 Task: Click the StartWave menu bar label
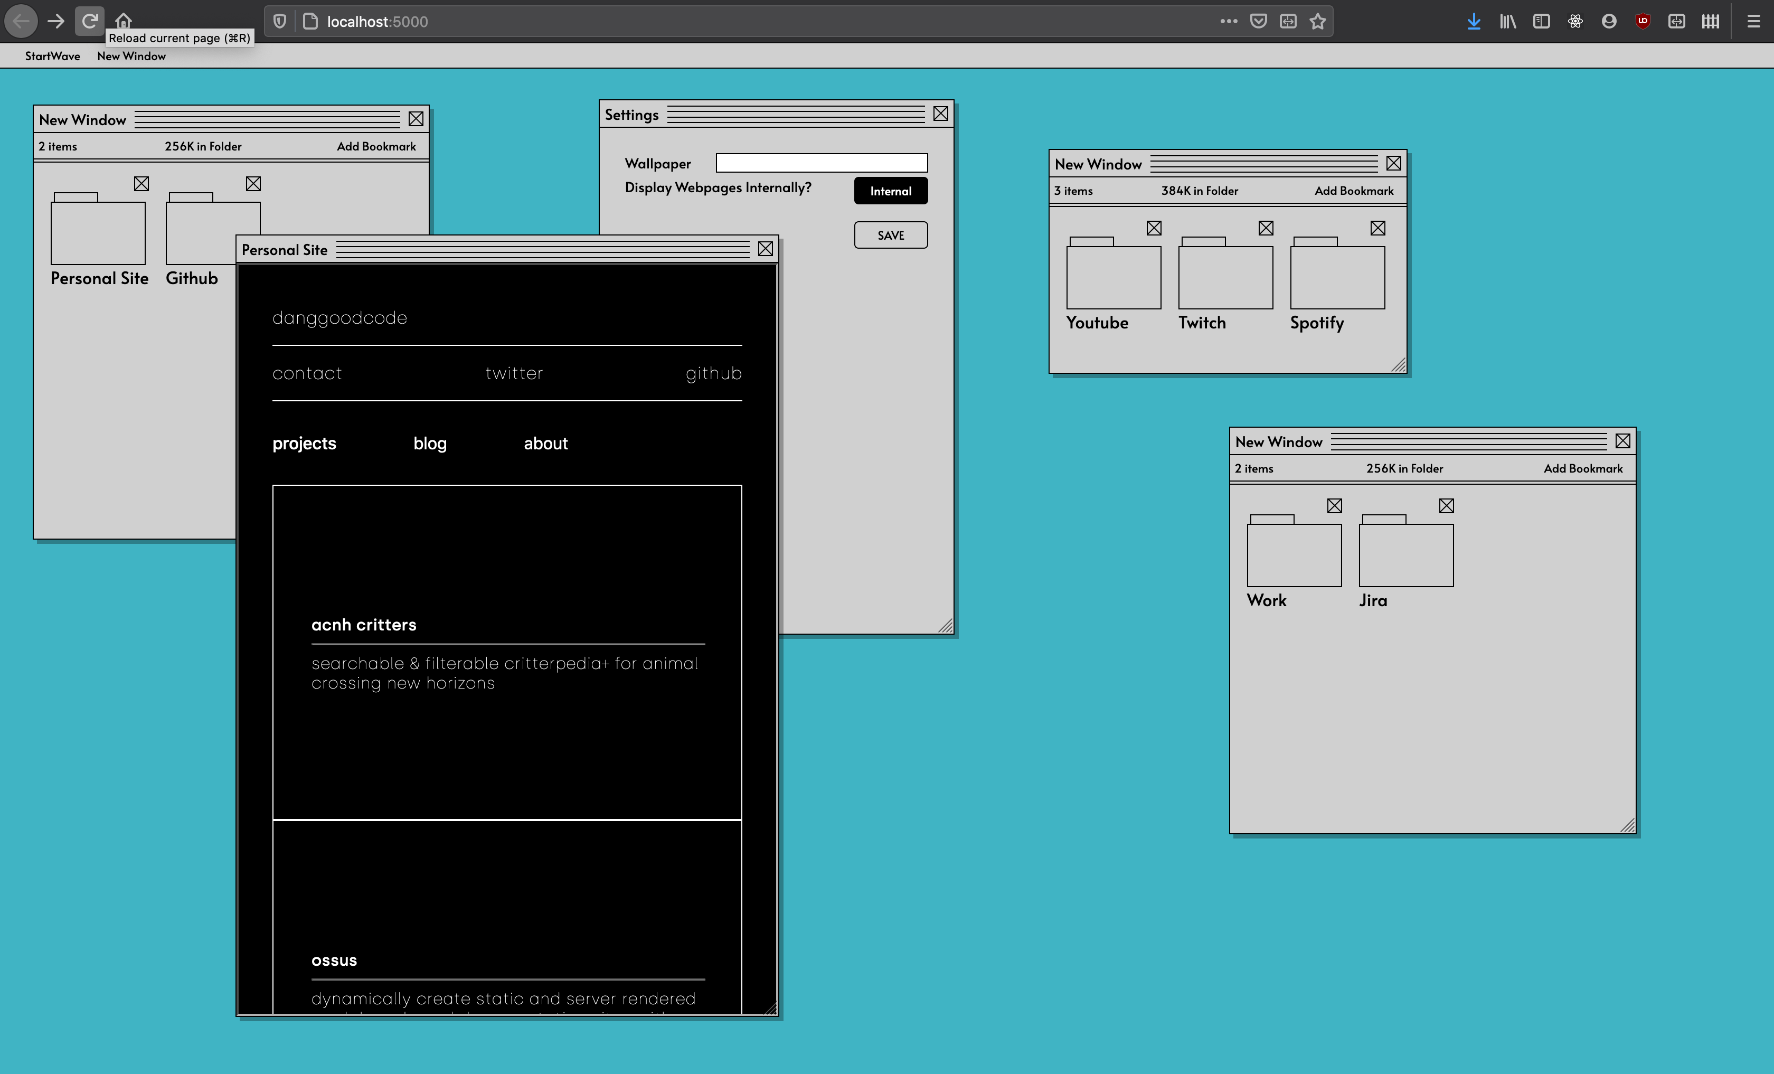pos(52,57)
